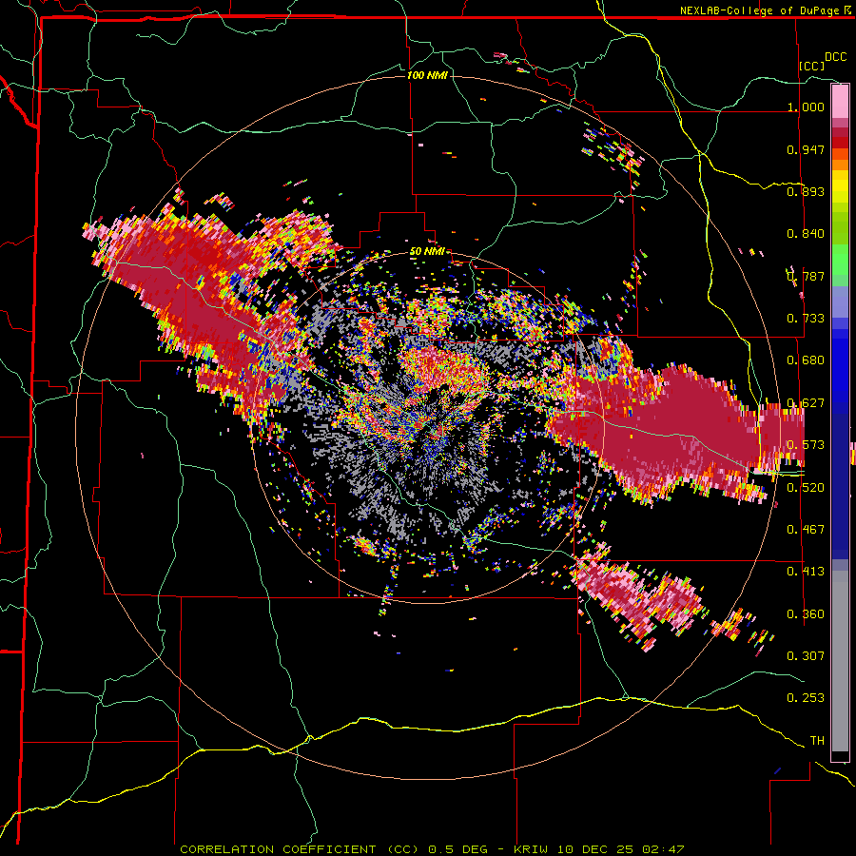Image resolution: width=856 pixels, height=856 pixels.
Task: Click the 0.413 scale value
Action: click(x=806, y=572)
